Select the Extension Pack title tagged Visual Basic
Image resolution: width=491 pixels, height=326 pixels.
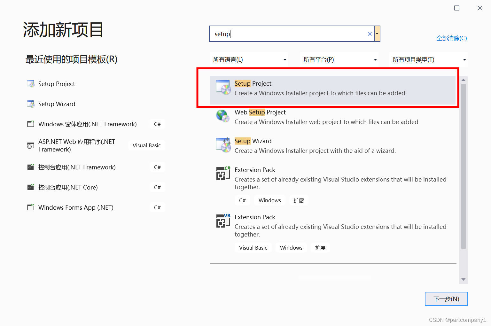(x=255, y=217)
